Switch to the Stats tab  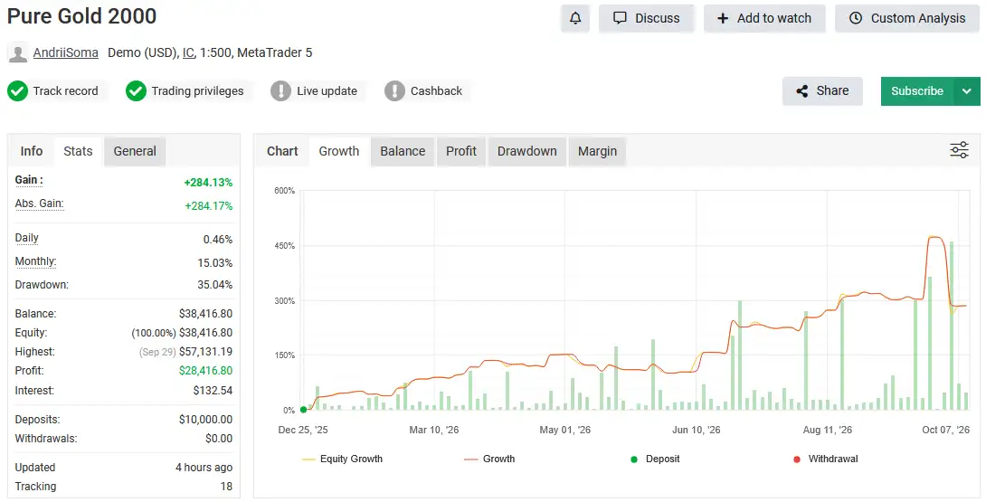point(78,151)
